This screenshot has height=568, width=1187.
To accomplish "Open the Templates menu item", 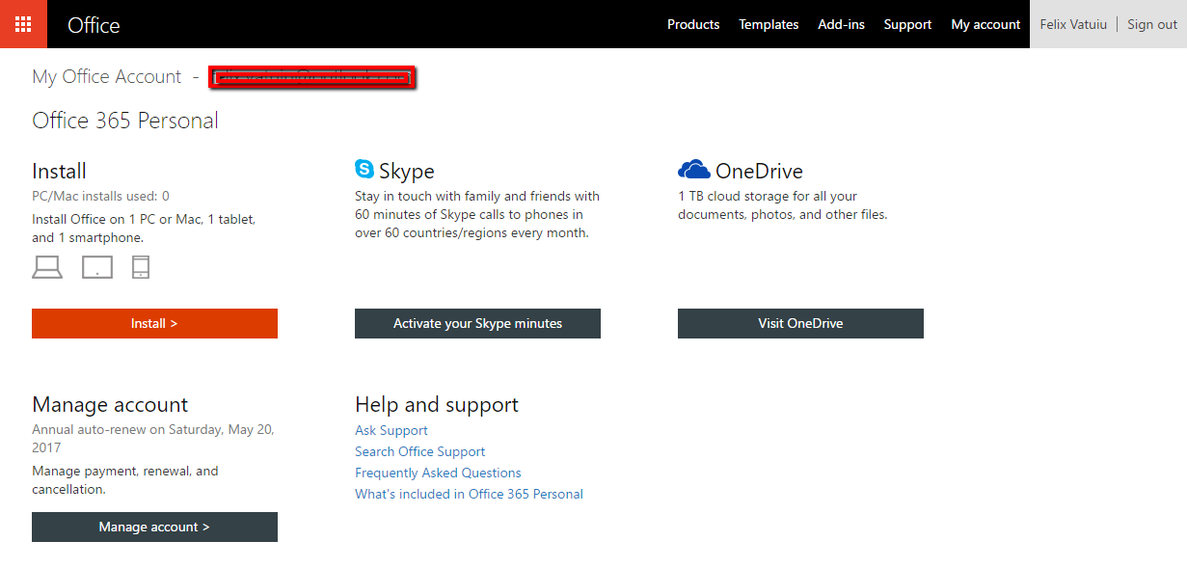I will click(x=769, y=25).
